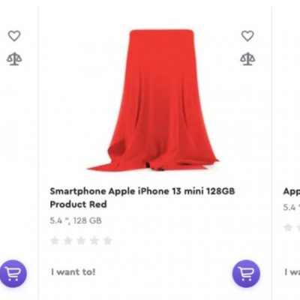Rate iPhone 13 mini one star
This screenshot has width=300, height=300.
tap(55, 241)
